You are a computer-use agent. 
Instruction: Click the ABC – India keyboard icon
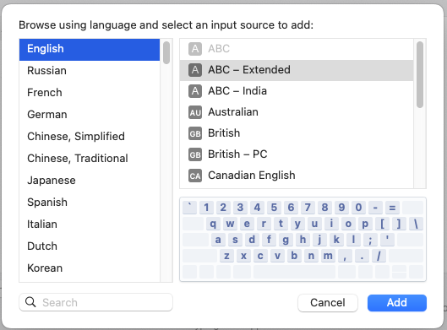tap(195, 91)
